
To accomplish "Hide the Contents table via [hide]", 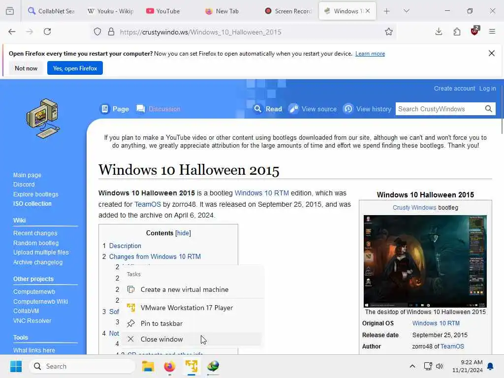I will click(x=183, y=233).
